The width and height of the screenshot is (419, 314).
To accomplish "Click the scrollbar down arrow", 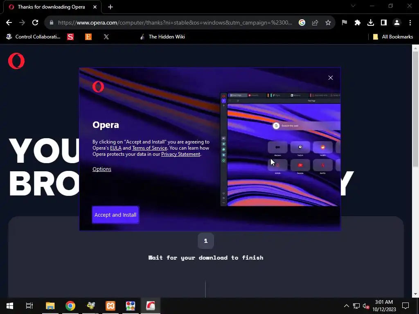I will 415,294.
